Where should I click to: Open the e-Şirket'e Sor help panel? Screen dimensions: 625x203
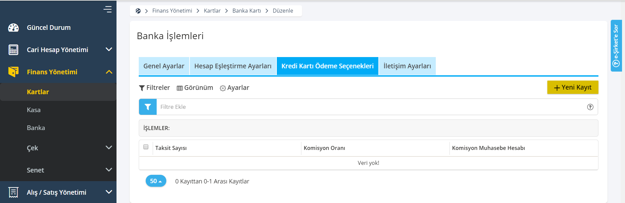[616, 46]
